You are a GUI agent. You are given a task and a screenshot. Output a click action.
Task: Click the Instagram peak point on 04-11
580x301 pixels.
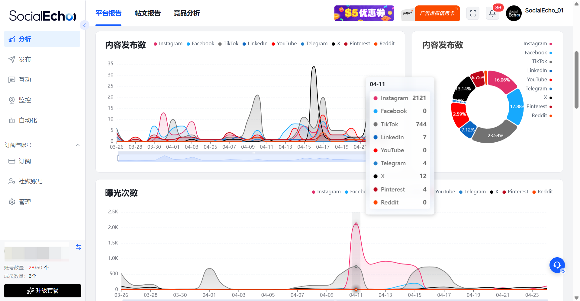(x=356, y=224)
